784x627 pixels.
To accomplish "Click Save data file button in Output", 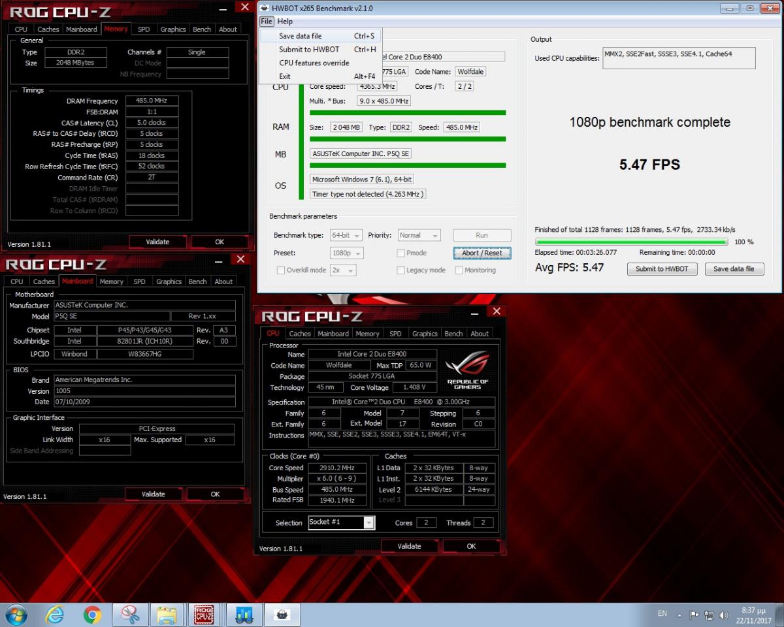I will [734, 269].
